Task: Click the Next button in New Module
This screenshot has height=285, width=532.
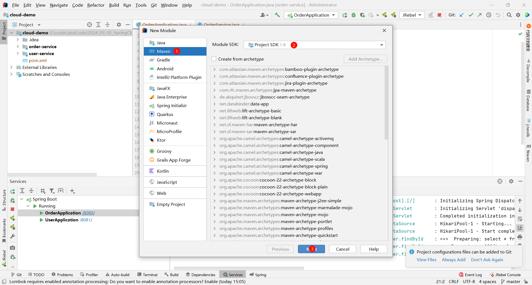Action: (311, 249)
